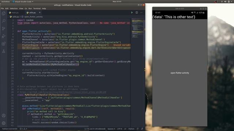Open the Extensions view
This screenshot has width=234, height=131.
(x=4, y=44)
